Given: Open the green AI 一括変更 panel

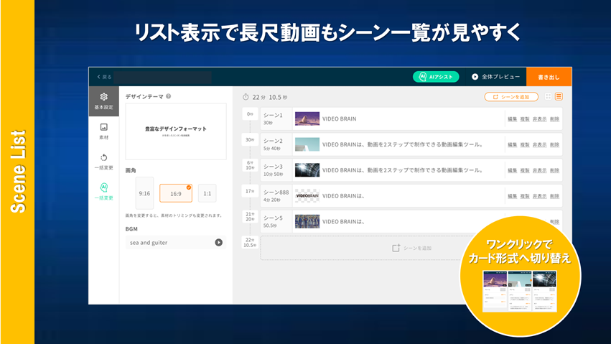Looking at the screenshot, I should 103,191.
